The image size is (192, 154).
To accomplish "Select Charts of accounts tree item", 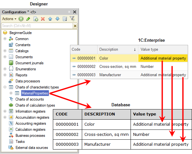I will (30, 99).
